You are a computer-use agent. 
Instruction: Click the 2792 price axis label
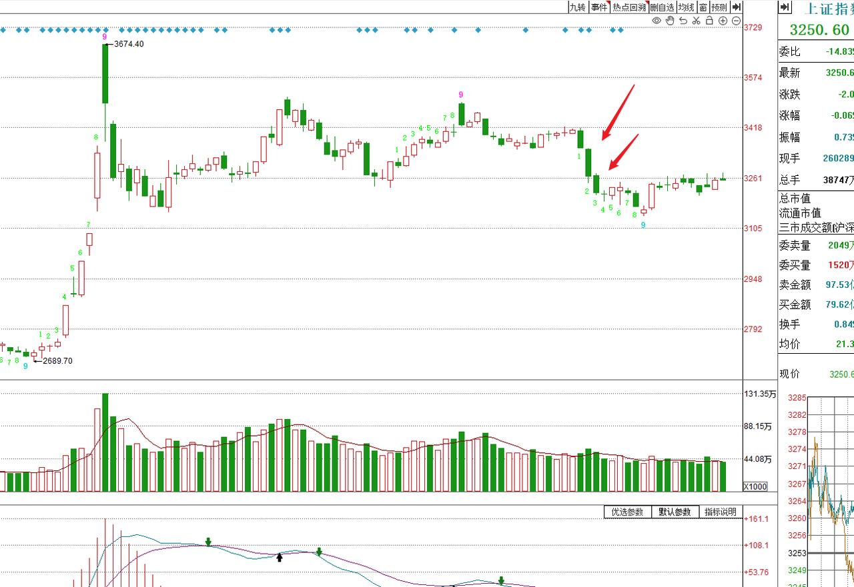tap(753, 329)
